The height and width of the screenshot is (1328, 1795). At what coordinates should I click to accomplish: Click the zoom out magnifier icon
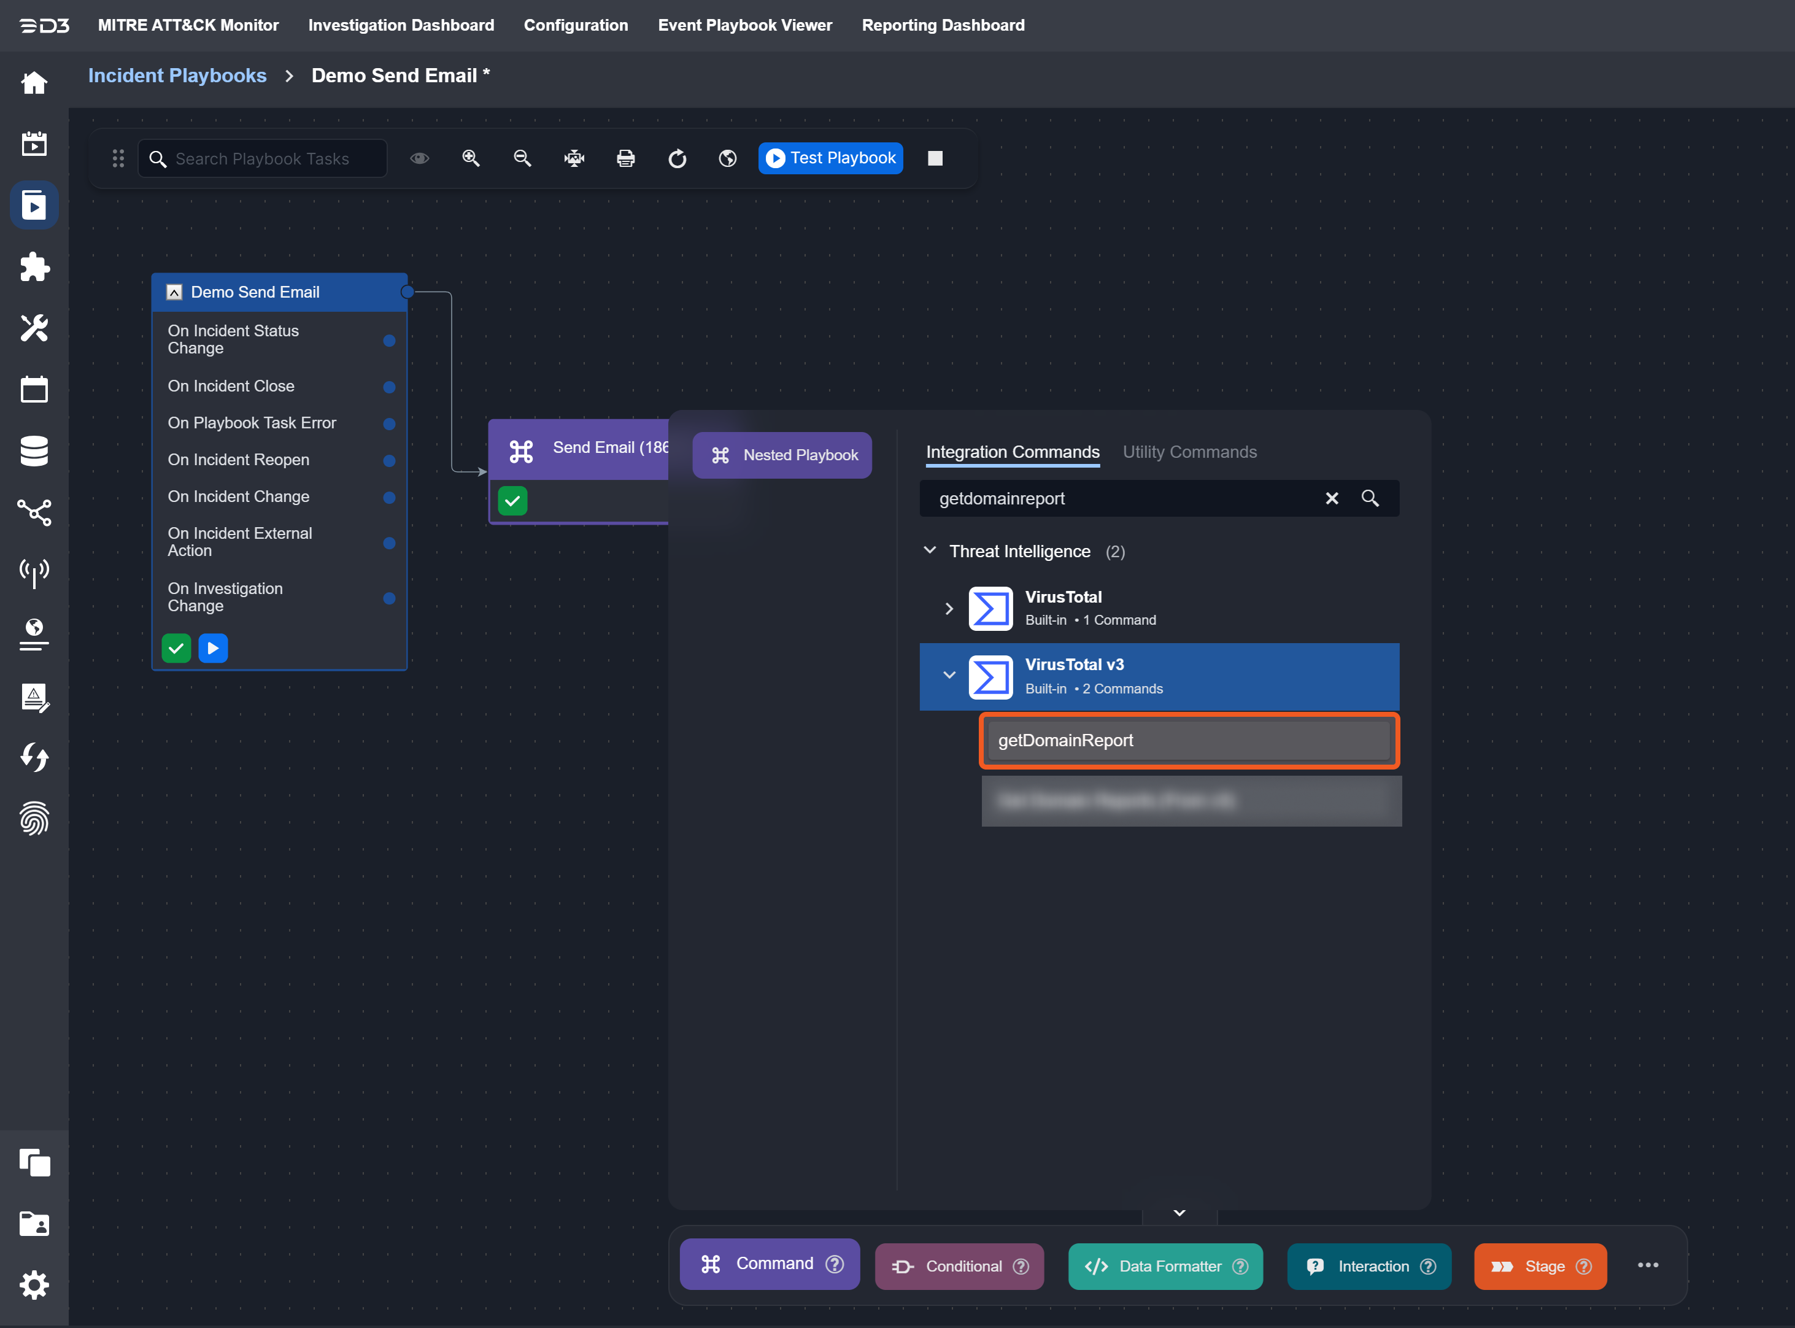coord(522,158)
